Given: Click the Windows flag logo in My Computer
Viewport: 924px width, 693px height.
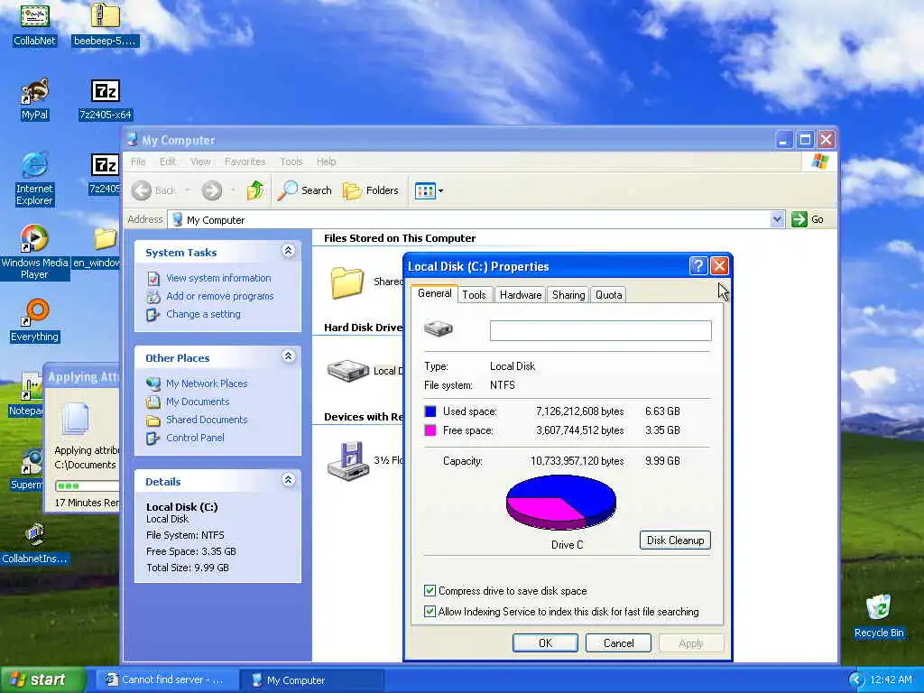Looking at the screenshot, I should point(819,162).
